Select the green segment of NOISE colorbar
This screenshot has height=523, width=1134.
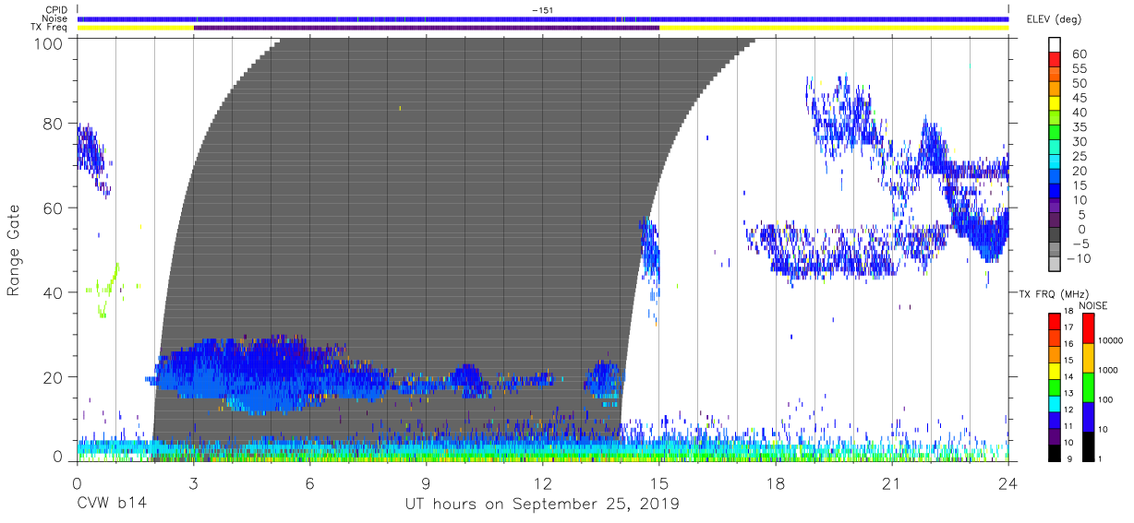pos(1088,386)
